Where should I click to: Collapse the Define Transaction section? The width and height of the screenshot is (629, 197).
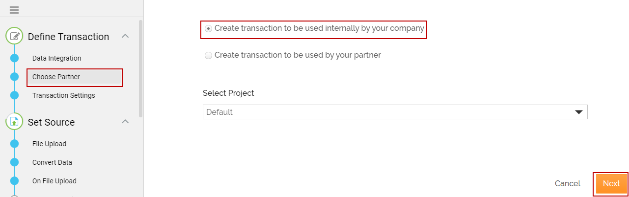tap(125, 36)
